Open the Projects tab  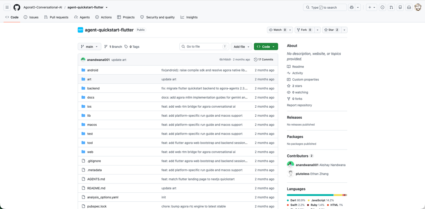126,17
